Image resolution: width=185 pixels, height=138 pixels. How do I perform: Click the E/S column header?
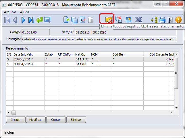10,54
